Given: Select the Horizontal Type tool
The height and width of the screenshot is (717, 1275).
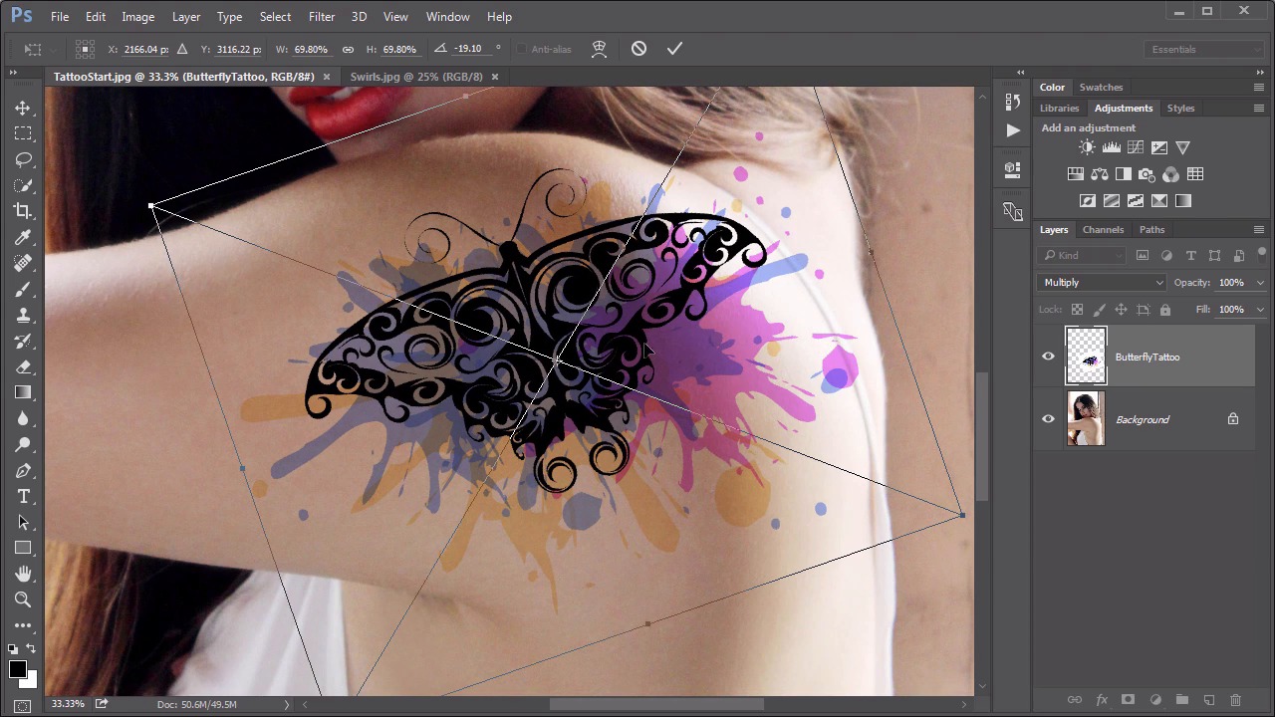Looking at the screenshot, I should pos(22,496).
